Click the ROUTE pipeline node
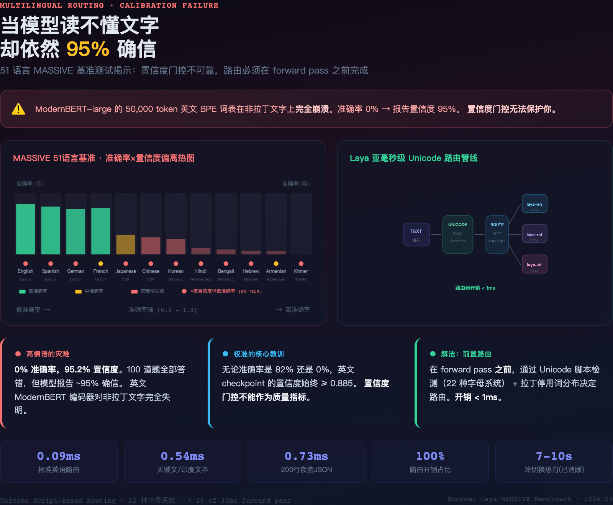613x505 pixels. [x=497, y=234]
